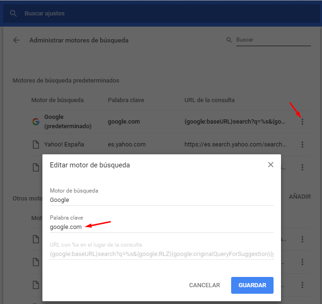
Task: Click the magnifier icon in Buscar ajustes bar
Action: pyautogui.click(x=14, y=14)
